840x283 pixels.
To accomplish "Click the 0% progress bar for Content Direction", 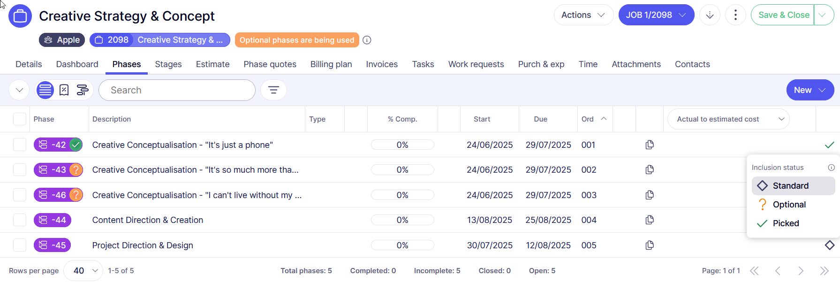I will coord(402,220).
